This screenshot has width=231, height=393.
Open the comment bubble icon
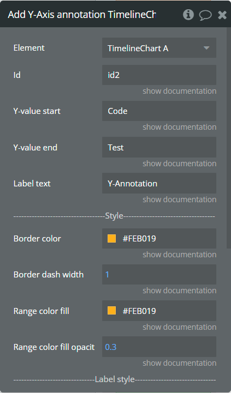(205, 15)
